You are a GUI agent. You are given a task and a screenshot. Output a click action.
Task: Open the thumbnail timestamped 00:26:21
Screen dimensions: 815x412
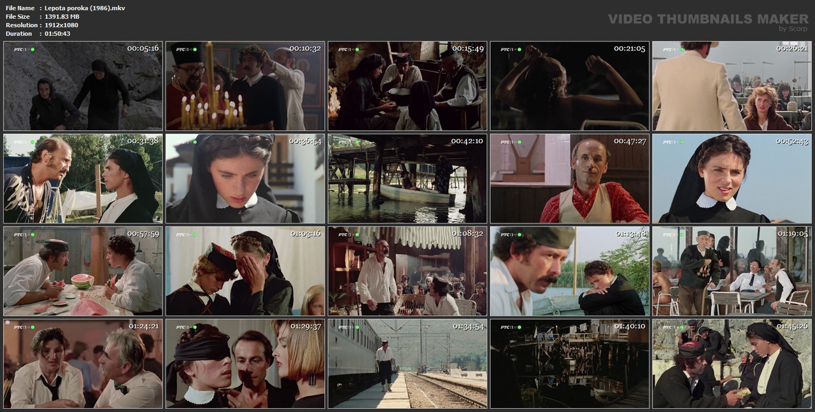[x=732, y=86]
